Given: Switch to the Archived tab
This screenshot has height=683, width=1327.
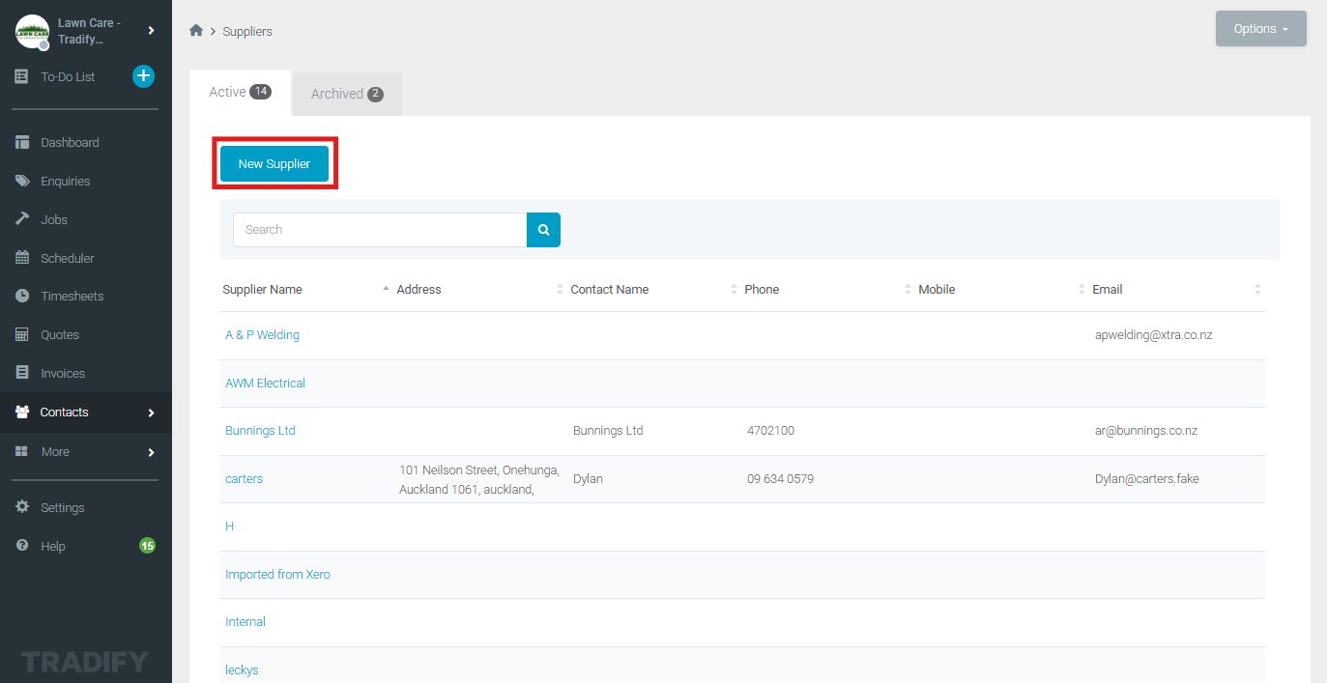Looking at the screenshot, I should tap(346, 94).
